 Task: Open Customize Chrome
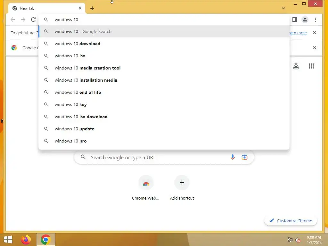click(291, 221)
